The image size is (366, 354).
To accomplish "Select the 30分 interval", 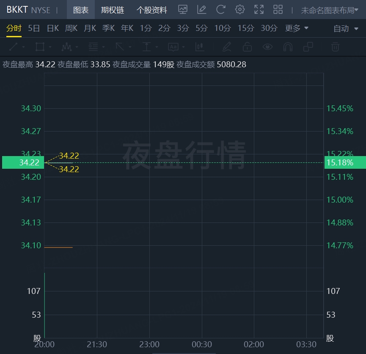I will (269, 28).
